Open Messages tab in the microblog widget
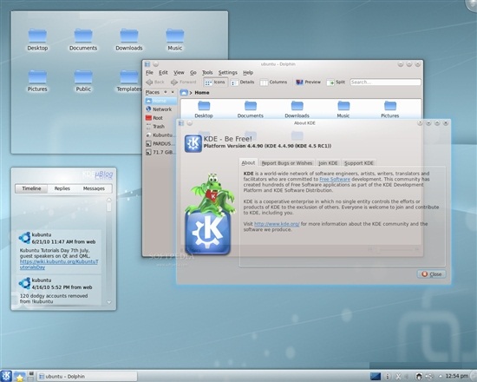Viewport: 477px width, 382px height. click(94, 188)
